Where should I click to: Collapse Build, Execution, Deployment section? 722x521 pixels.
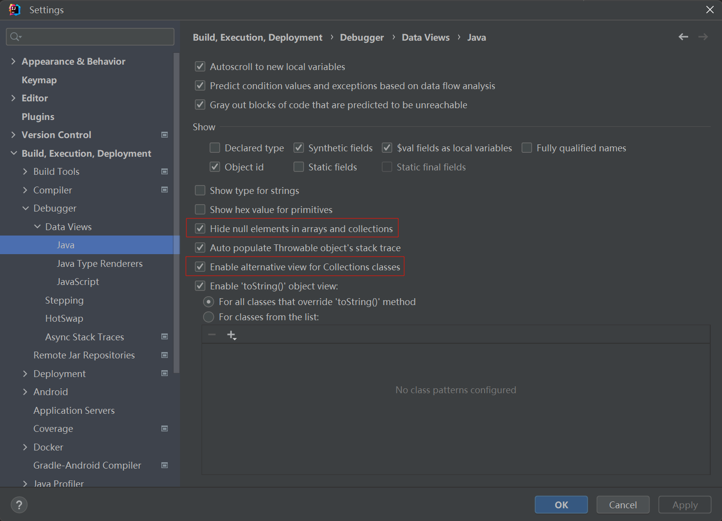(x=13, y=153)
